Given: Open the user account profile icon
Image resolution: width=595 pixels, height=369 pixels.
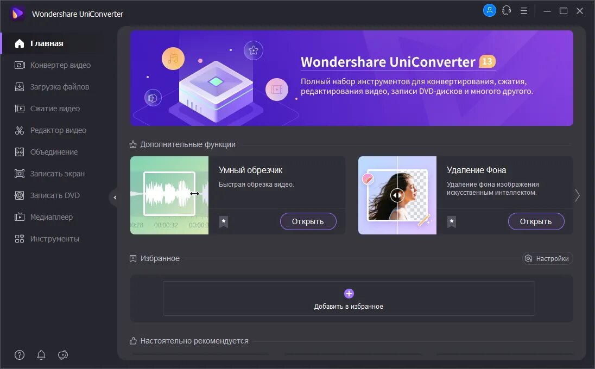Looking at the screenshot, I should (x=490, y=10).
